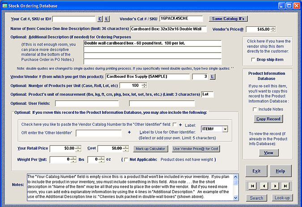Click the L button beside Your Cat #
Screen dimensions: 302x207
click(x=106, y=19)
